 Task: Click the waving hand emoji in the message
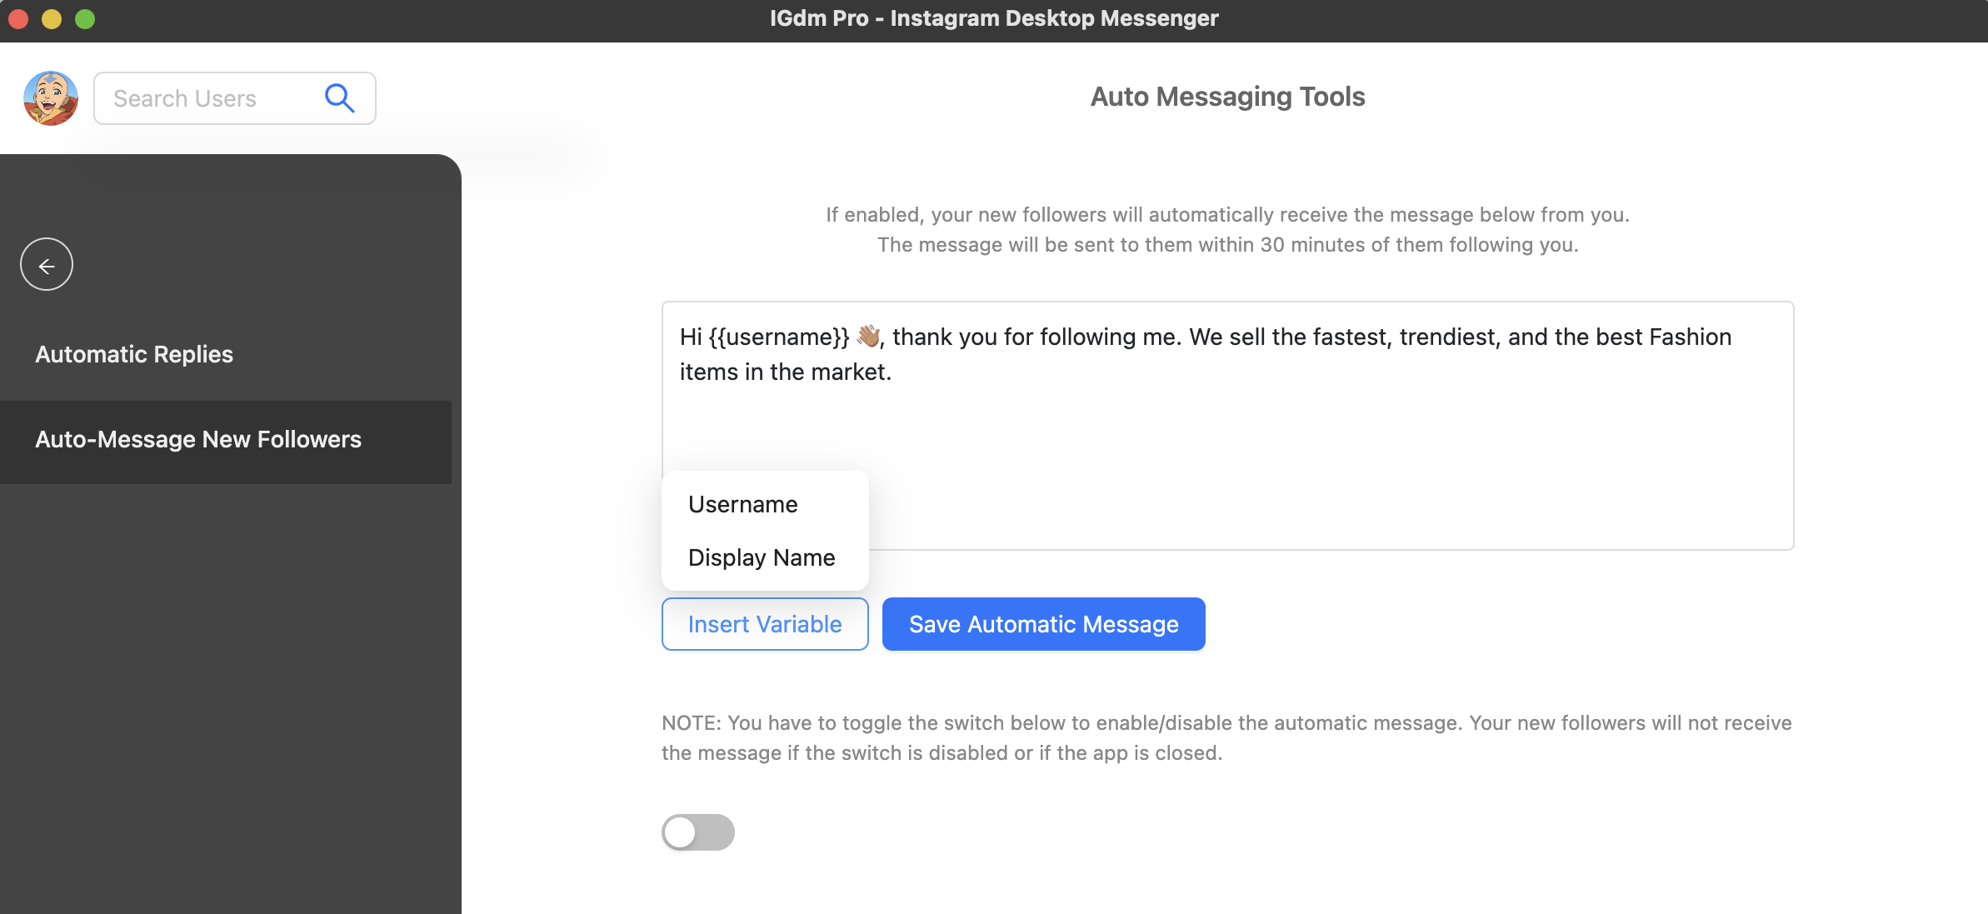click(869, 337)
